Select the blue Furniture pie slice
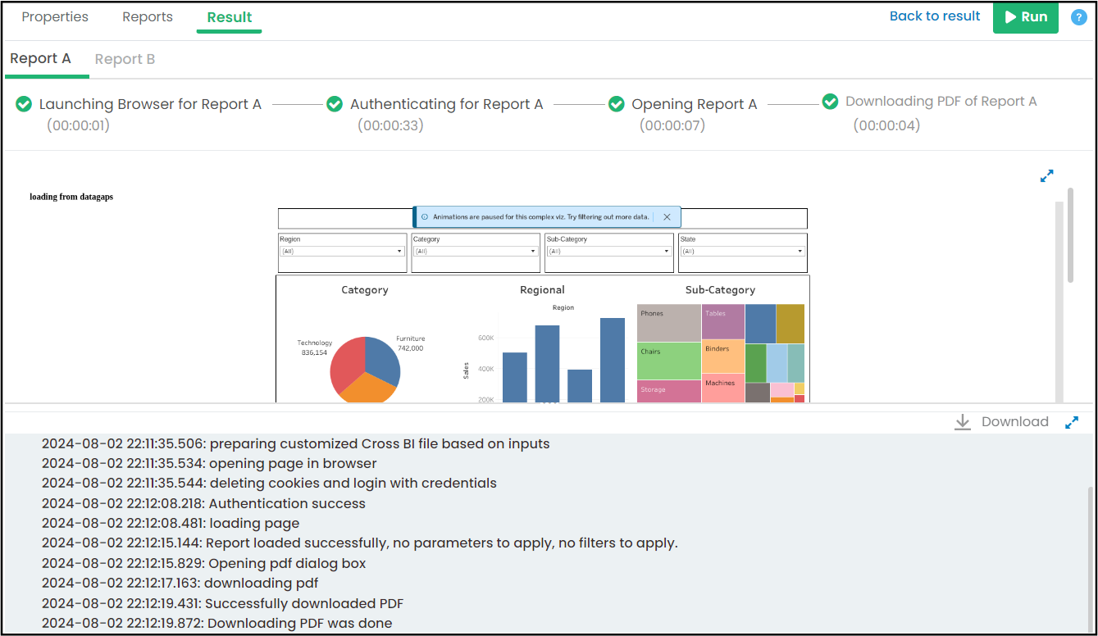Image resolution: width=1098 pixels, height=636 pixels. 381,360
